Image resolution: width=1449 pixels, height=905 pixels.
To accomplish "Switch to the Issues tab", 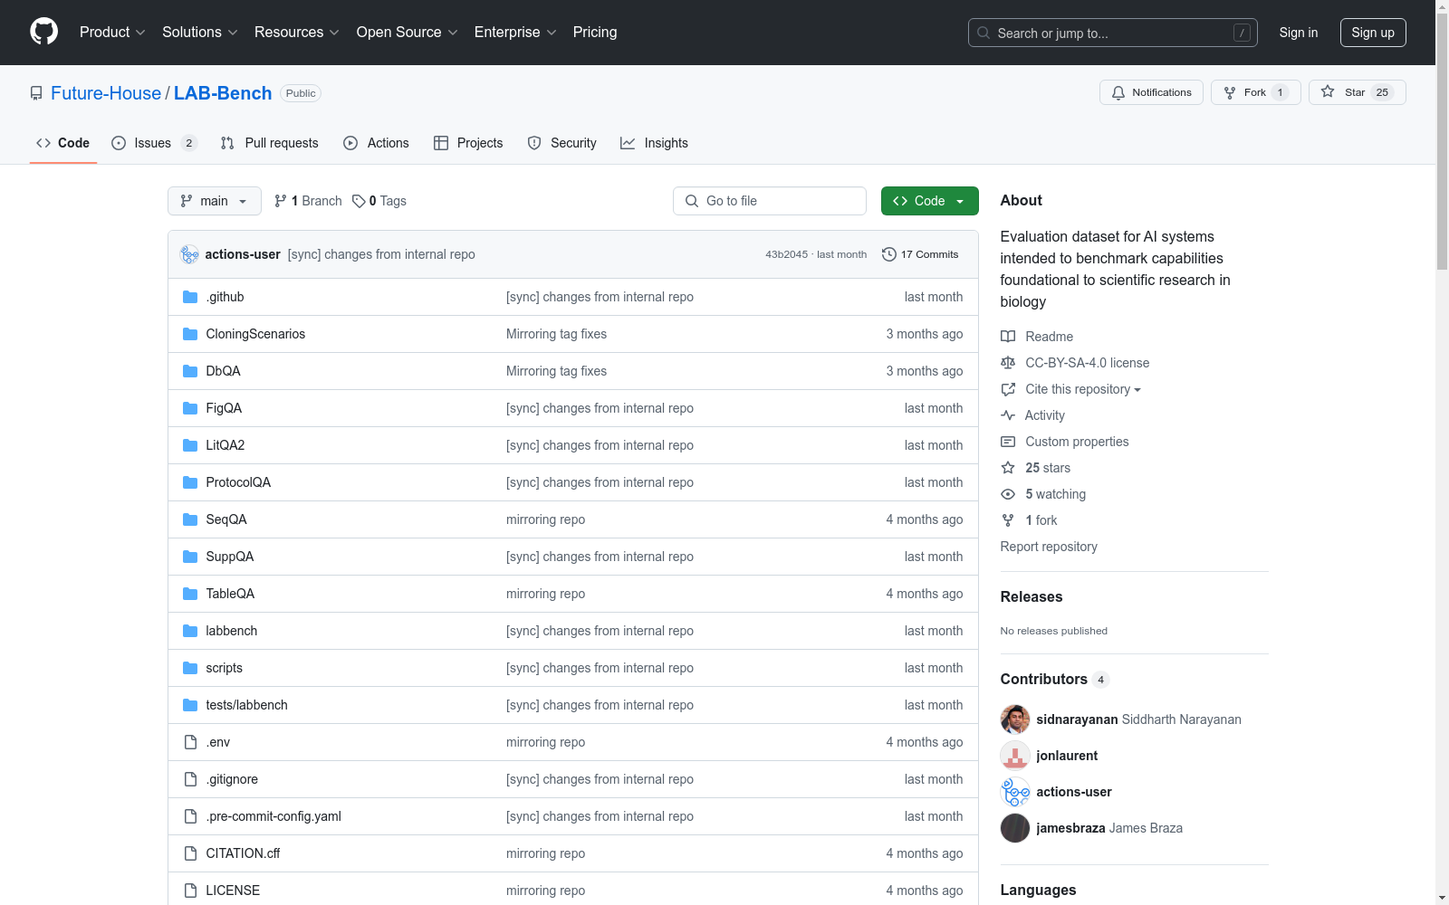I will coord(154,143).
